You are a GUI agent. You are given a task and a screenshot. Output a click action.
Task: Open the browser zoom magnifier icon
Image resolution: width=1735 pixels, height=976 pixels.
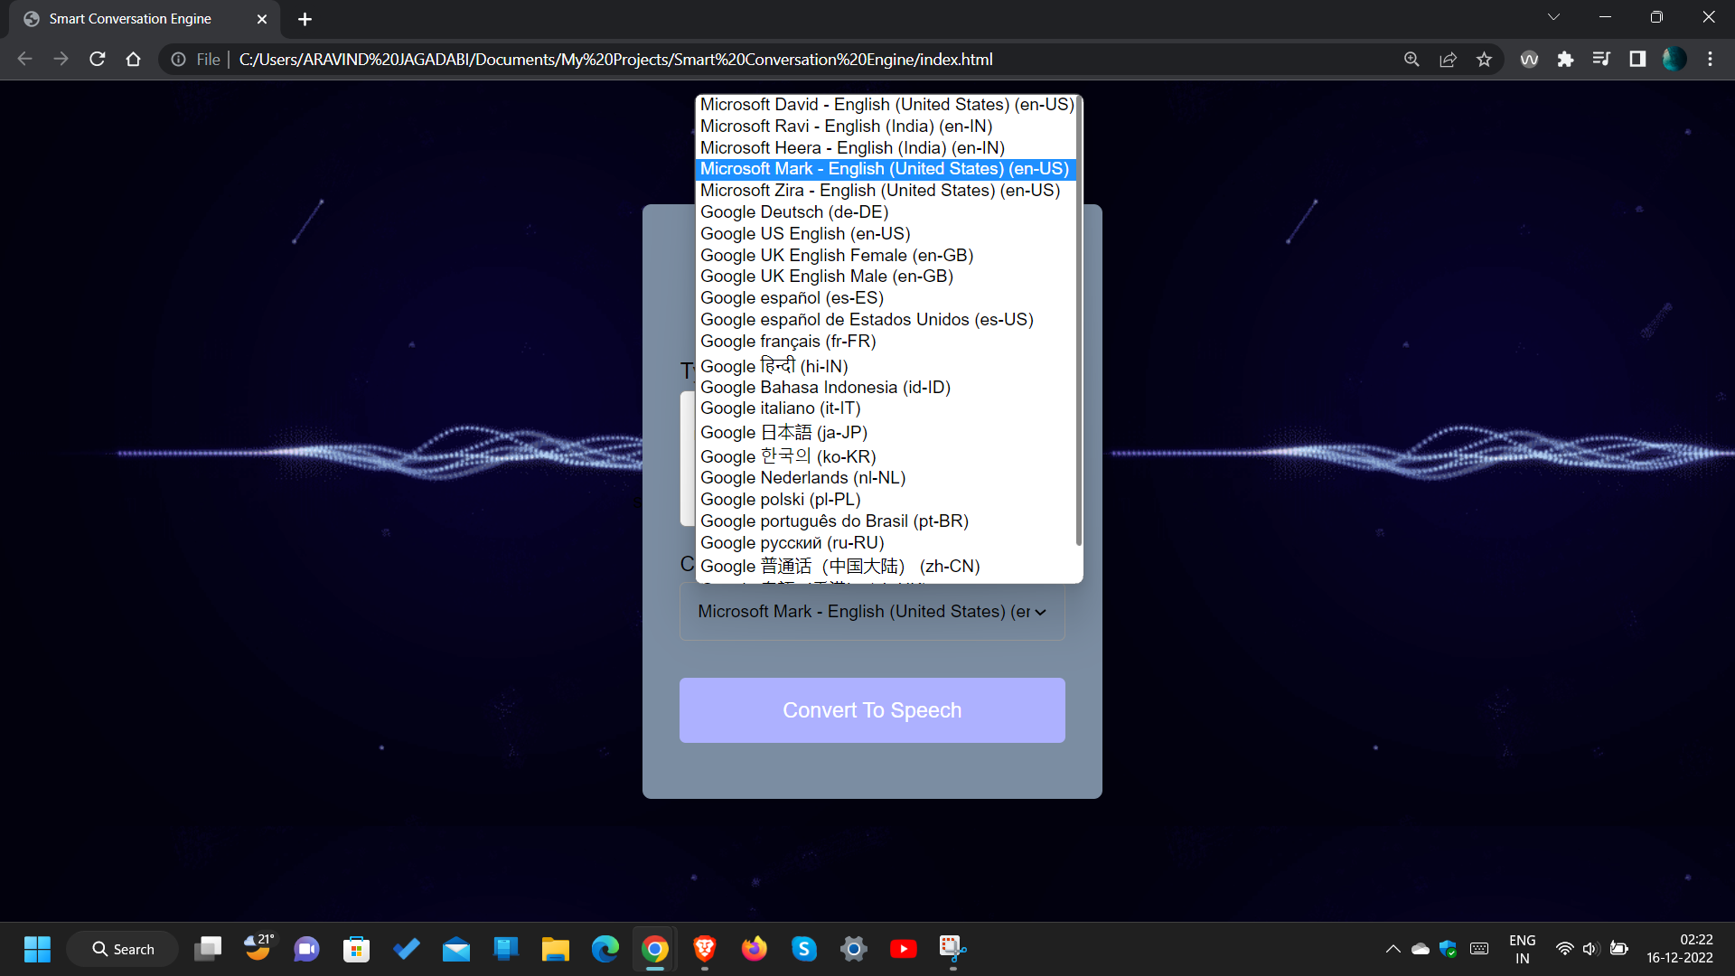(1411, 60)
